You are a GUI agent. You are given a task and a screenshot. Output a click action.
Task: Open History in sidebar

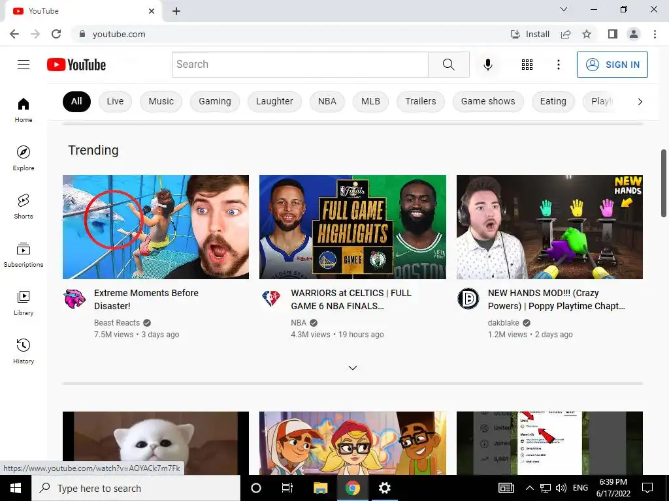pos(24,352)
